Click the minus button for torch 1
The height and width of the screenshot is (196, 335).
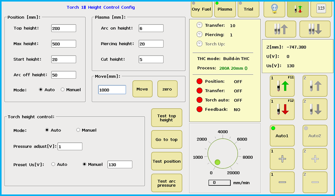click(282, 182)
